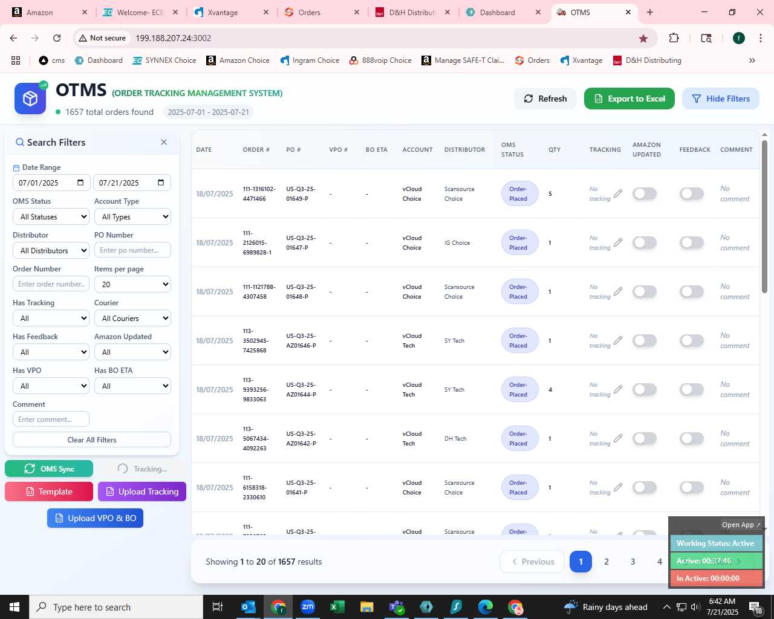
Task: Toggle Feedback for order 111-1316102-4471466
Action: pos(692,193)
